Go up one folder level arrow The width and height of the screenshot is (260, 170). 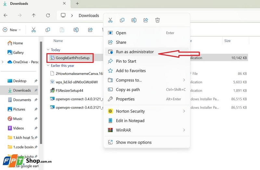34,15
